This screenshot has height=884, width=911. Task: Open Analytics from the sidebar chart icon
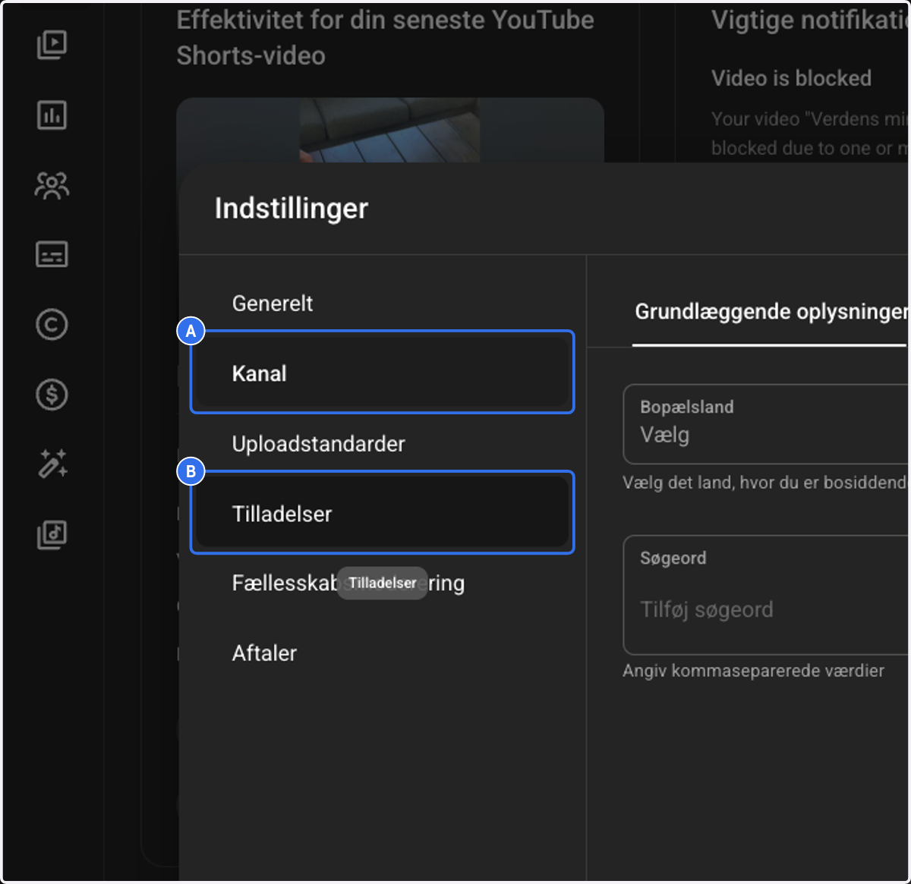[52, 115]
